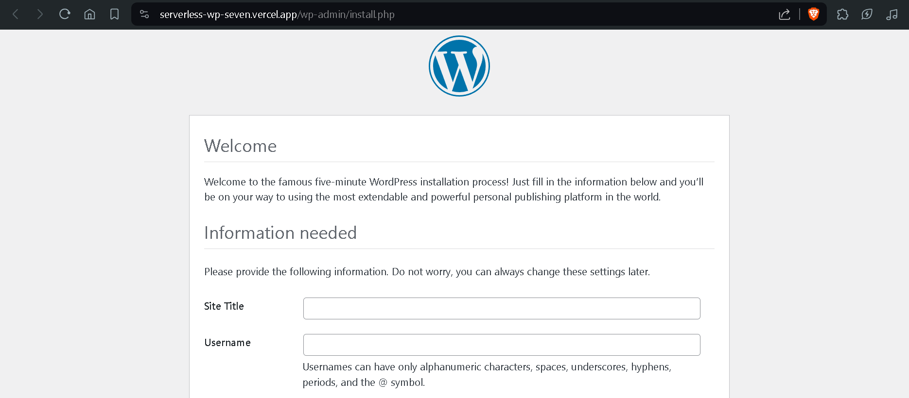Viewport: 909px width, 398px height.
Task: Open site settings icon in address bar
Action: 144,15
